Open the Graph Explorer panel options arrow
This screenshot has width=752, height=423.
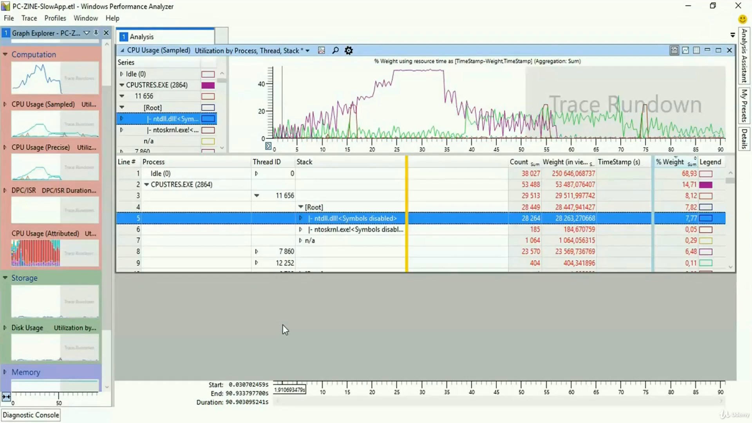[87, 33]
